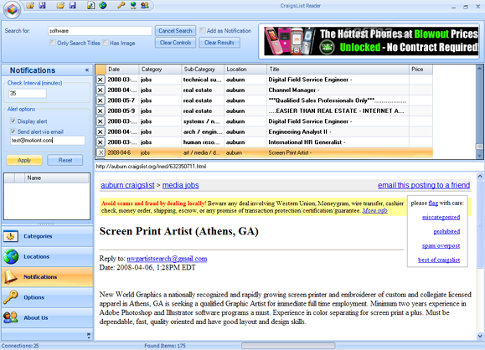Click the Cancel Search button
Viewport: 485px width, 350px height.
[175, 31]
